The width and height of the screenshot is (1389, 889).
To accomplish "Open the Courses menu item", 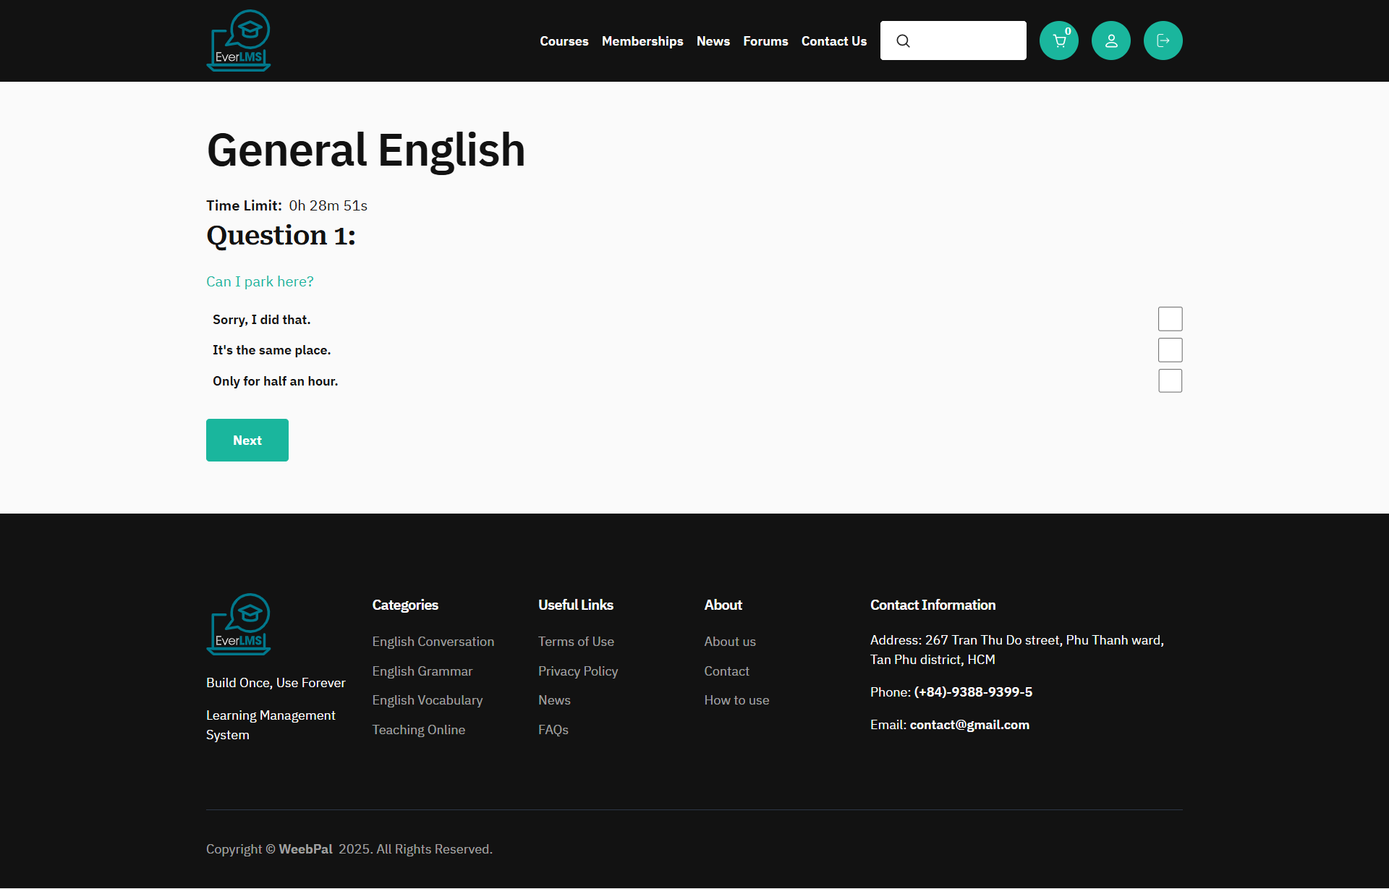I will click(x=564, y=41).
